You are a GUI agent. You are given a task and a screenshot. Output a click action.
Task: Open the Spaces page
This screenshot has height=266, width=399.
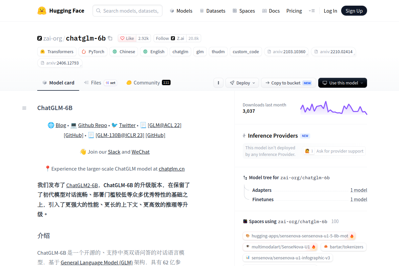244,11
